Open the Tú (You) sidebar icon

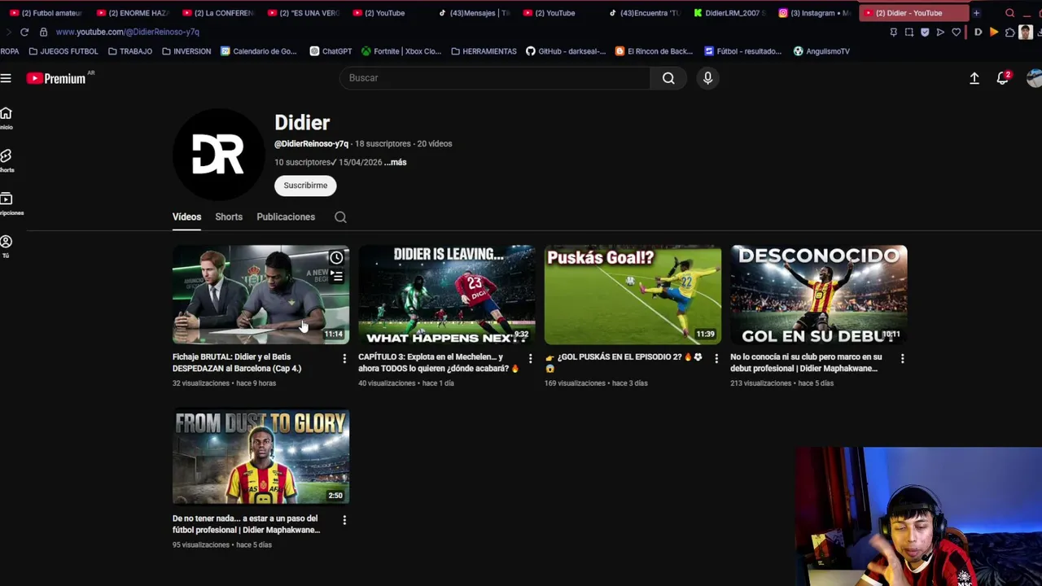pyautogui.click(x=7, y=246)
